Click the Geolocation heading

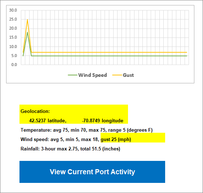(35, 111)
